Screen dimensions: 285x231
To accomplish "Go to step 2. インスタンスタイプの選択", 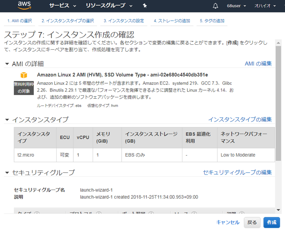I will click(x=67, y=21).
